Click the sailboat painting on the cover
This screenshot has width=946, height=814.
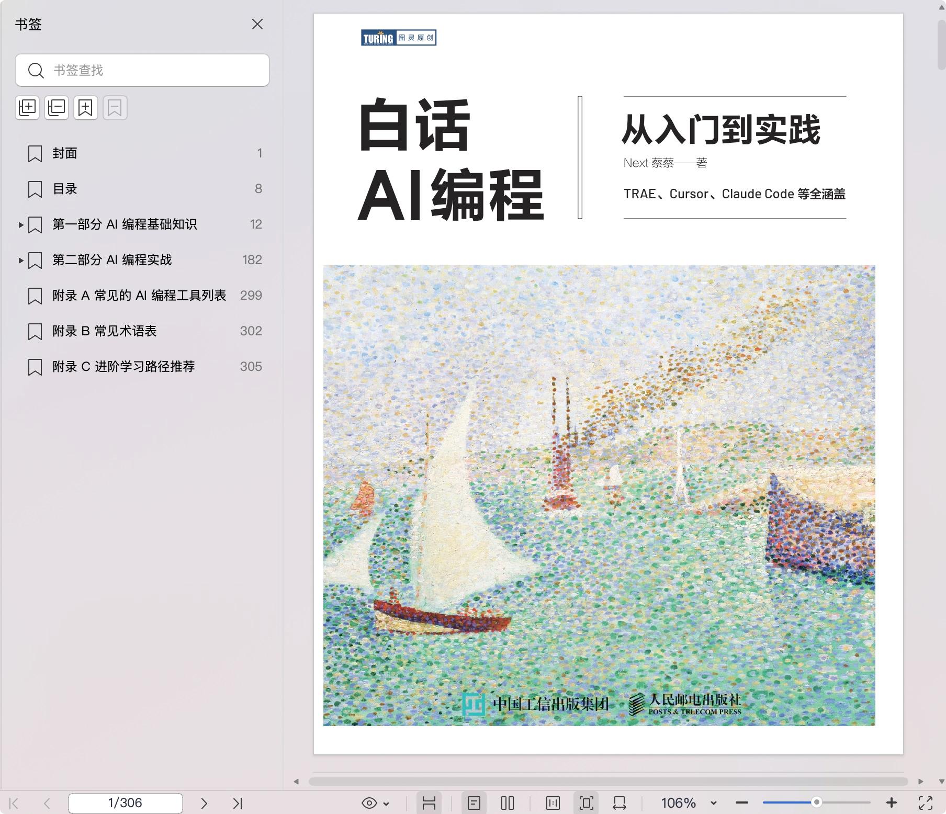click(x=599, y=495)
